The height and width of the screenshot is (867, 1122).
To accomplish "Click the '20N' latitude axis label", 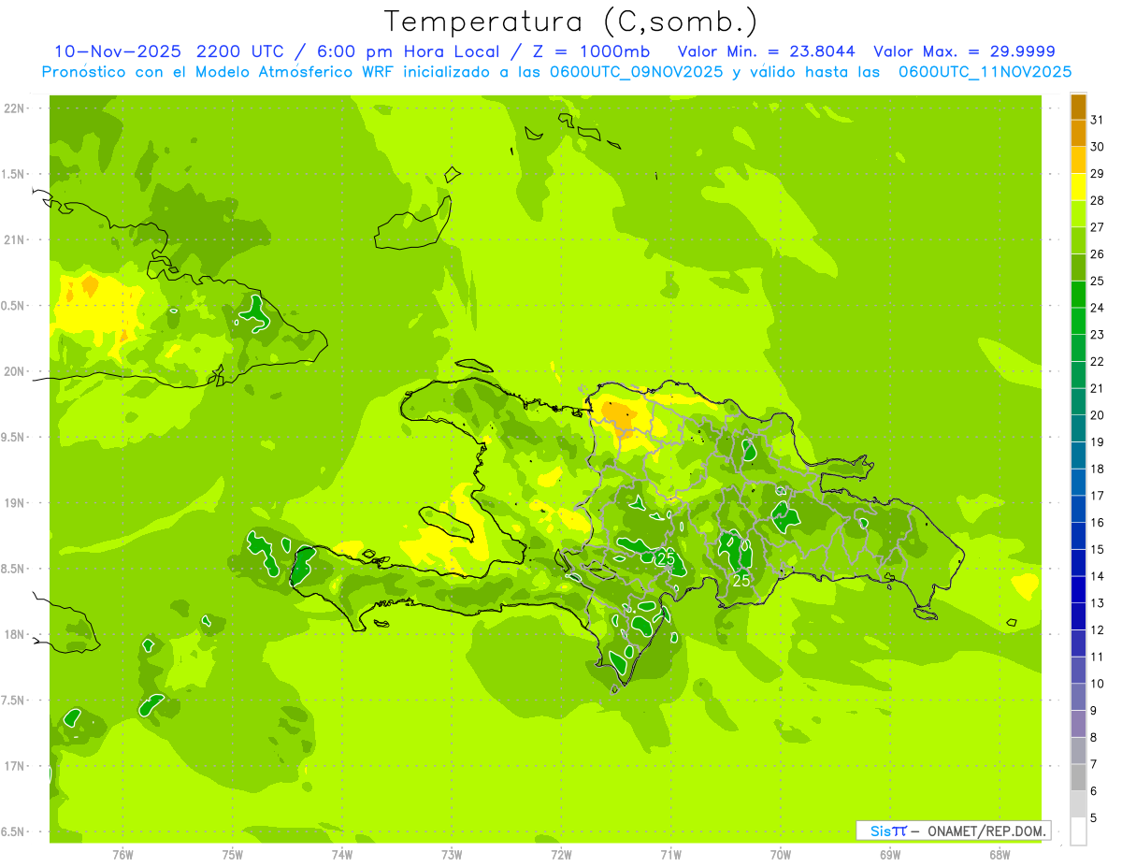I will (13, 371).
